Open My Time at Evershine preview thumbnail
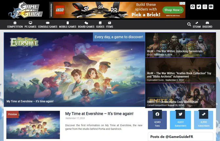220x141 pixels. click(33, 125)
